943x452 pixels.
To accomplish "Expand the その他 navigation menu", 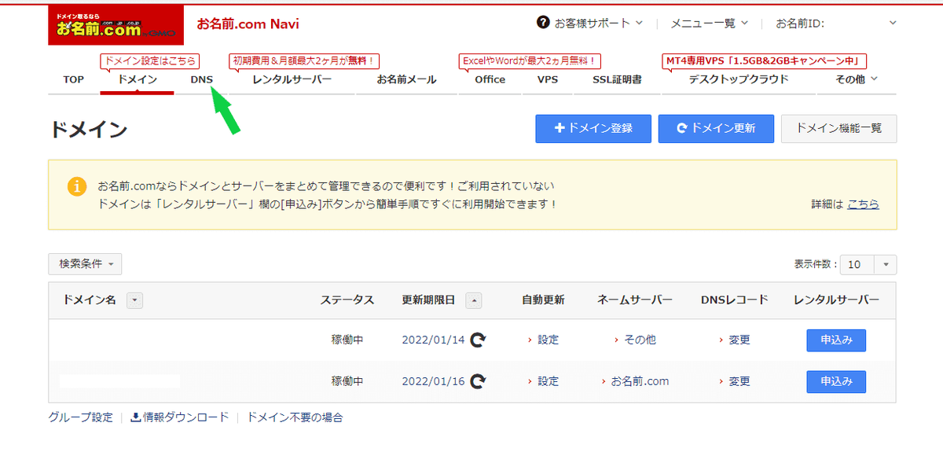I will tap(856, 79).
